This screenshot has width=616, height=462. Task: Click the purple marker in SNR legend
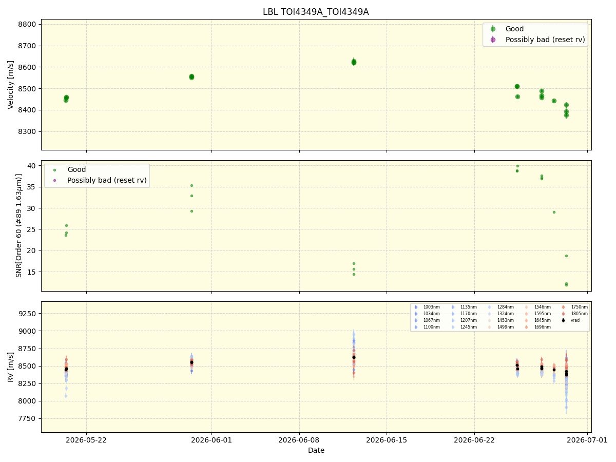tap(55, 180)
